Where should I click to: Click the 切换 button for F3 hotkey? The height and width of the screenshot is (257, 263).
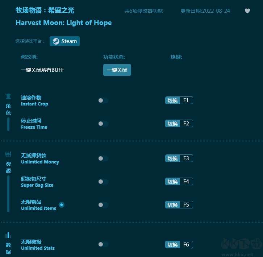point(172,158)
